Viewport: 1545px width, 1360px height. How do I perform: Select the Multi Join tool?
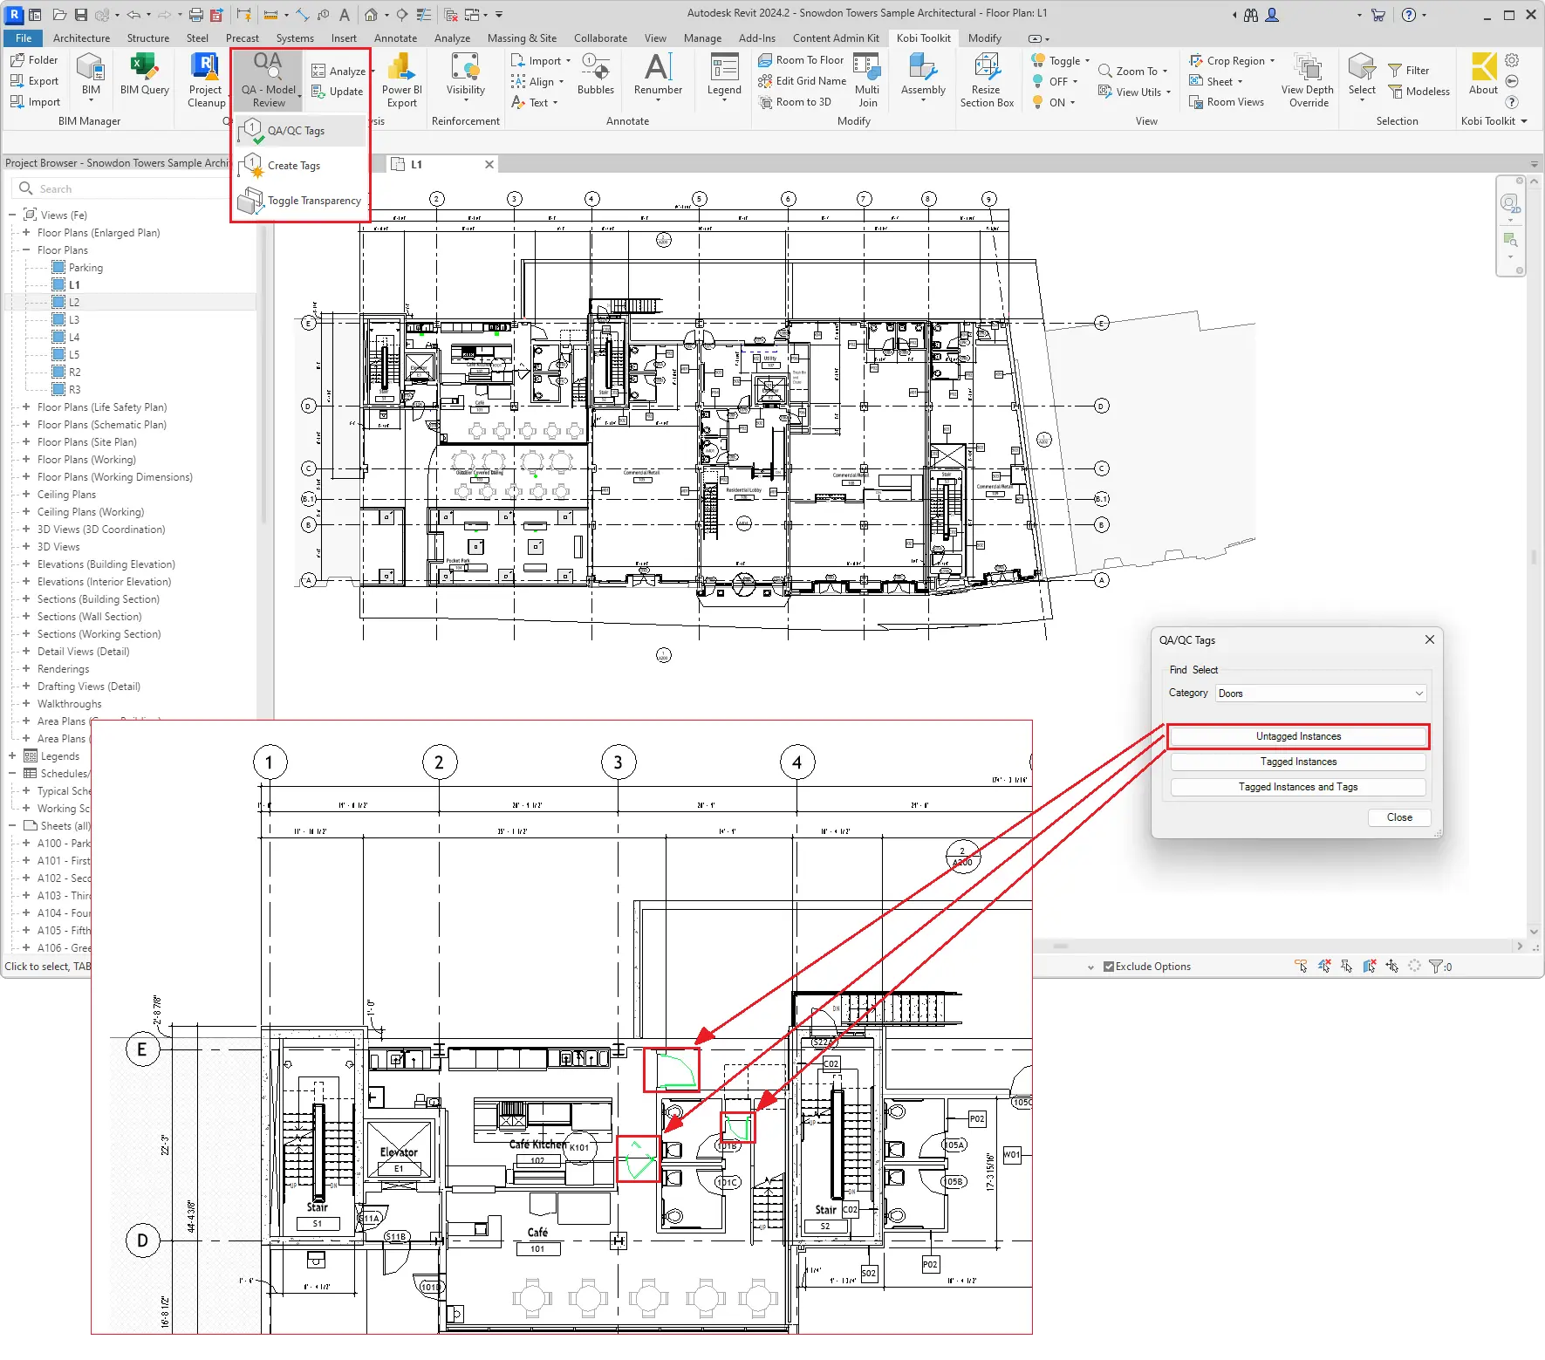coord(866,80)
